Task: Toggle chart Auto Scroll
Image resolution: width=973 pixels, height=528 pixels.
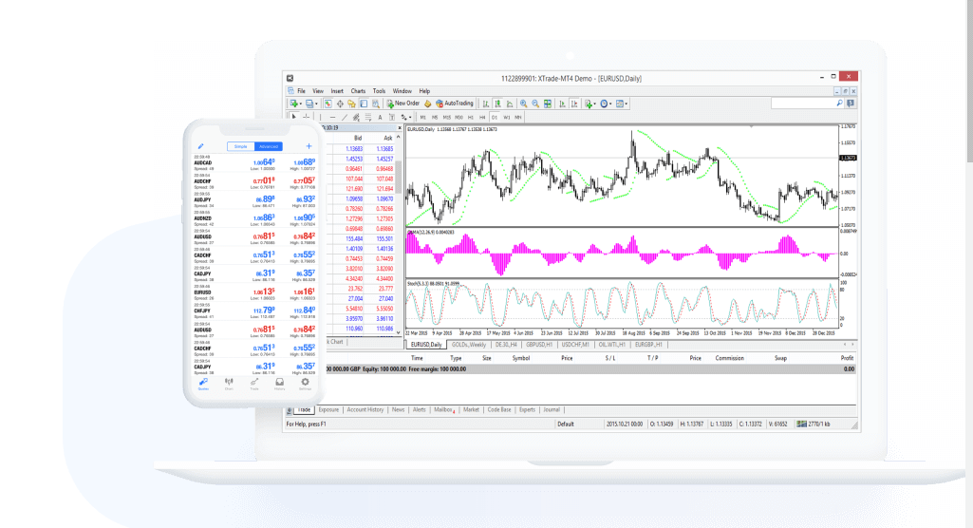Action: click(x=562, y=104)
